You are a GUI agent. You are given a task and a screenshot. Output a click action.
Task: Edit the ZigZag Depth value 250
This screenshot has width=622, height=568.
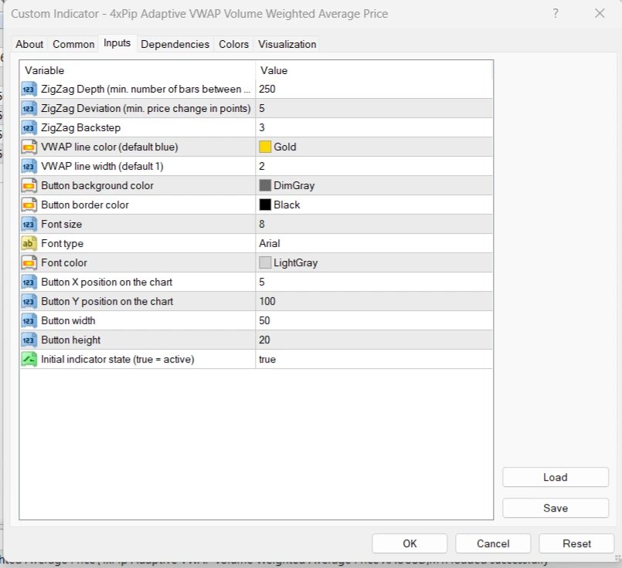click(x=267, y=90)
